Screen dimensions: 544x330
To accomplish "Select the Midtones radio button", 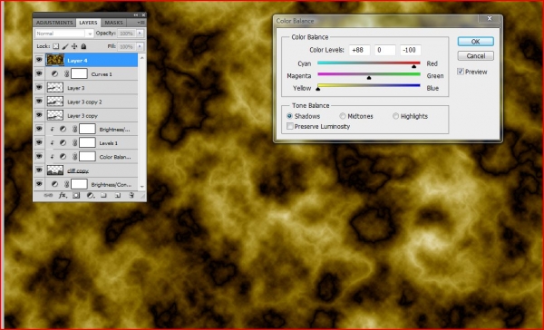I will [343, 116].
